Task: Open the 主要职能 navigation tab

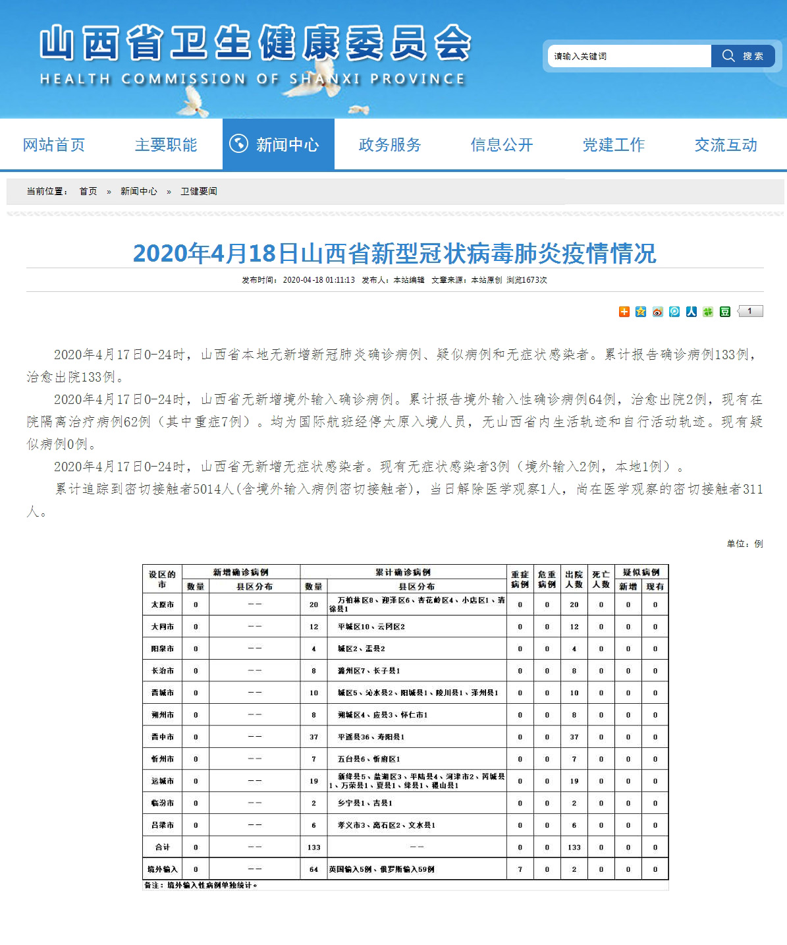Action: (x=166, y=145)
